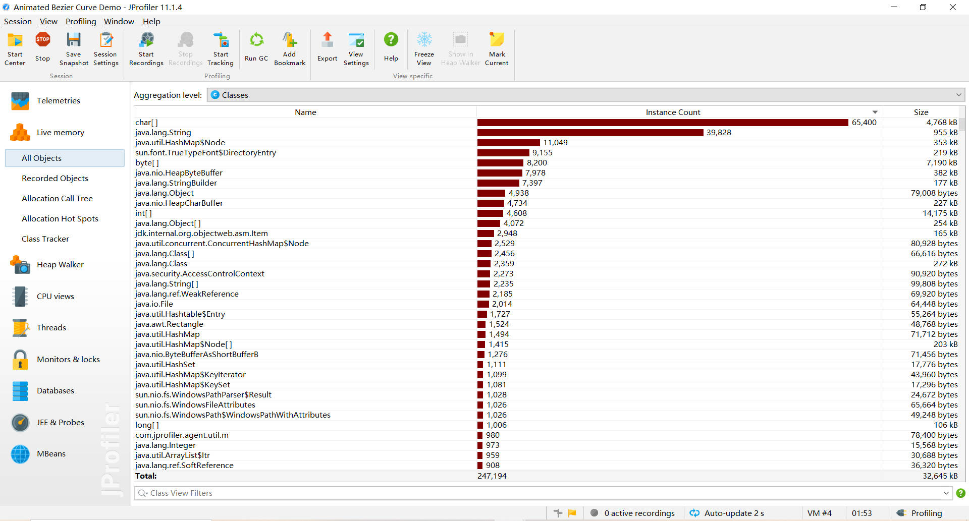Run garbage collection with Run GC

pyautogui.click(x=256, y=49)
